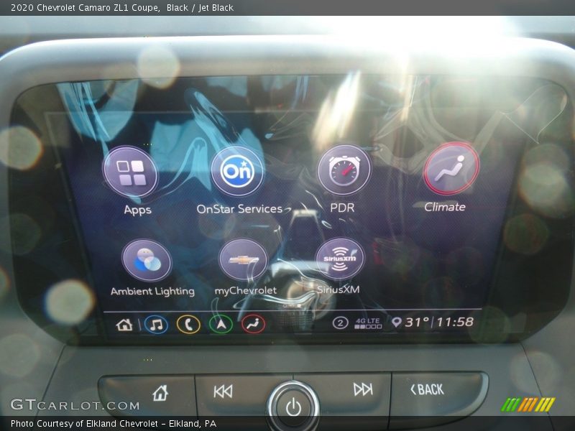Open Ambient Lighting settings
The height and width of the screenshot is (431, 575).
tap(147, 261)
